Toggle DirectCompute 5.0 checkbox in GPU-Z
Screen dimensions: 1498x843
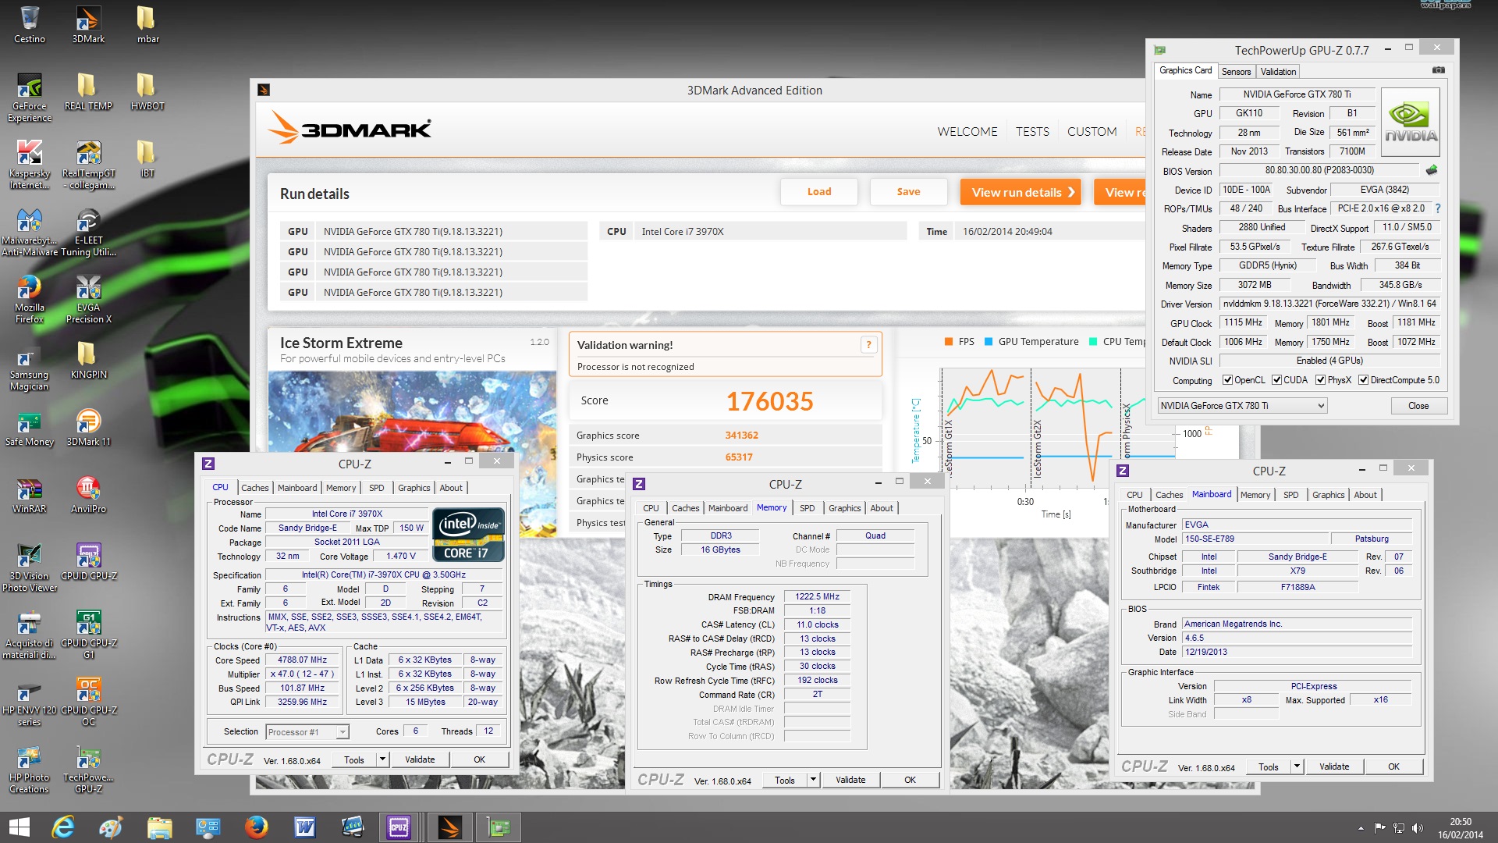(1363, 380)
